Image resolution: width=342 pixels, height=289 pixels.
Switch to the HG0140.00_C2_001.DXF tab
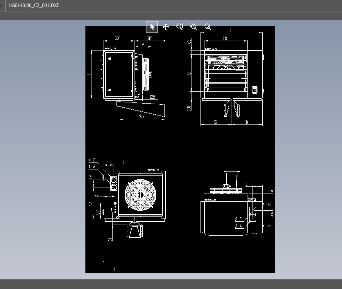point(34,6)
